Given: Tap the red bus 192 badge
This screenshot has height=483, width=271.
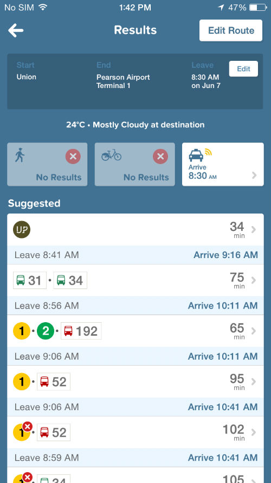Looking at the screenshot, I should (x=81, y=331).
